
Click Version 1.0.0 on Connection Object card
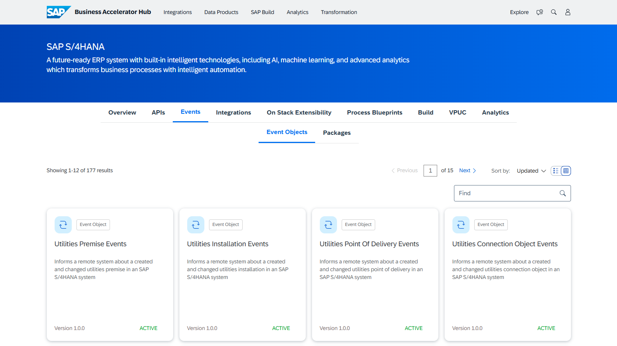point(467,328)
